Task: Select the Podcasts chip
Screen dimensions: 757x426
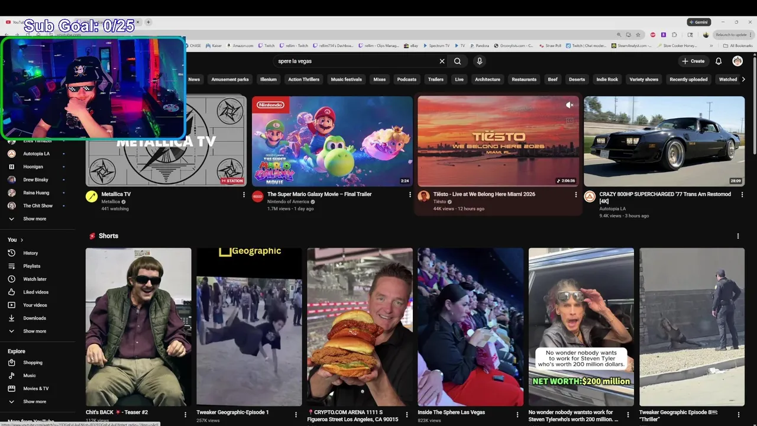Action: tap(407, 79)
